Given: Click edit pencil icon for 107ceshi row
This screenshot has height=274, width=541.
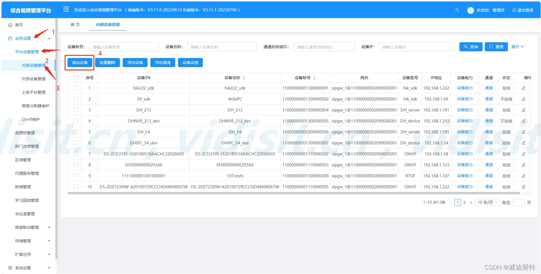Looking at the screenshot, I should 524,176.
